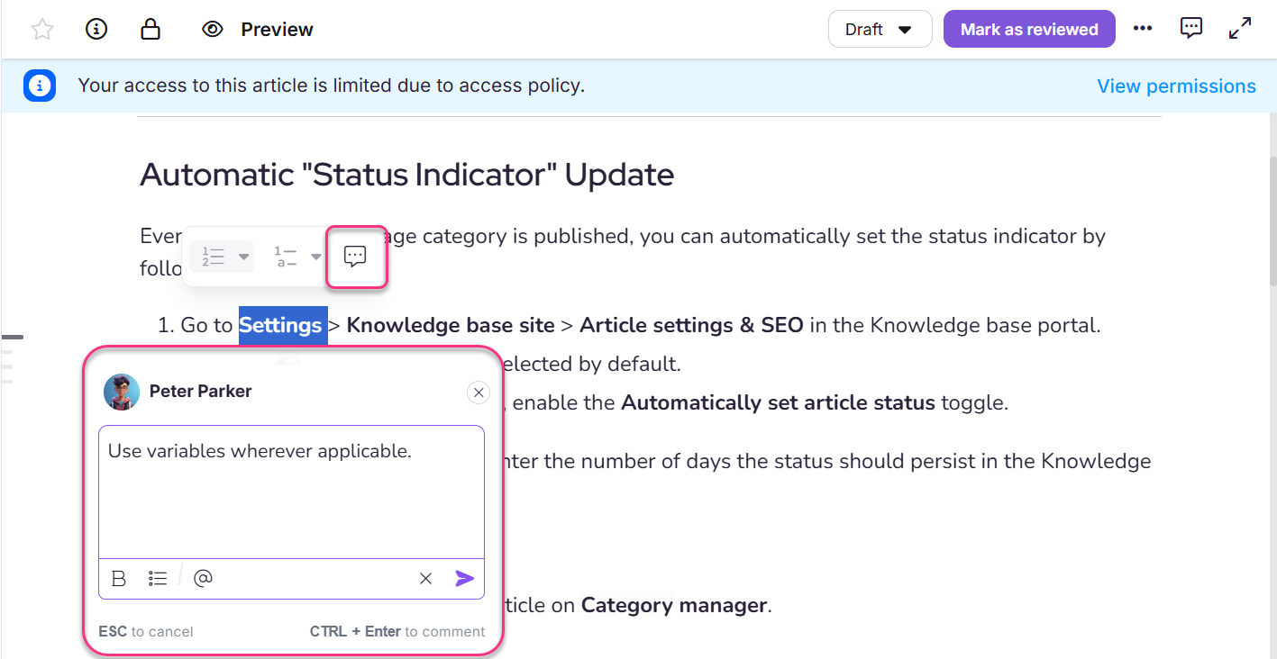Image resolution: width=1277 pixels, height=659 pixels.
Task: Toggle the Preview eye icon
Action: pyautogui.click(x=212, y=30)
